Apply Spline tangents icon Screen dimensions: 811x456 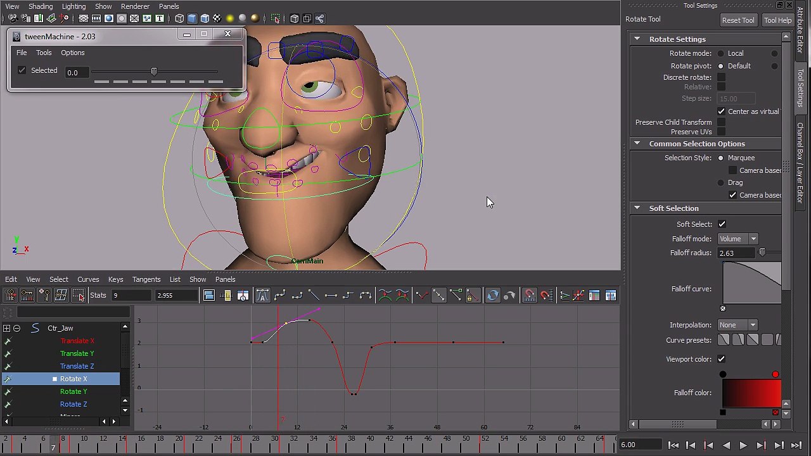point(279,295)
